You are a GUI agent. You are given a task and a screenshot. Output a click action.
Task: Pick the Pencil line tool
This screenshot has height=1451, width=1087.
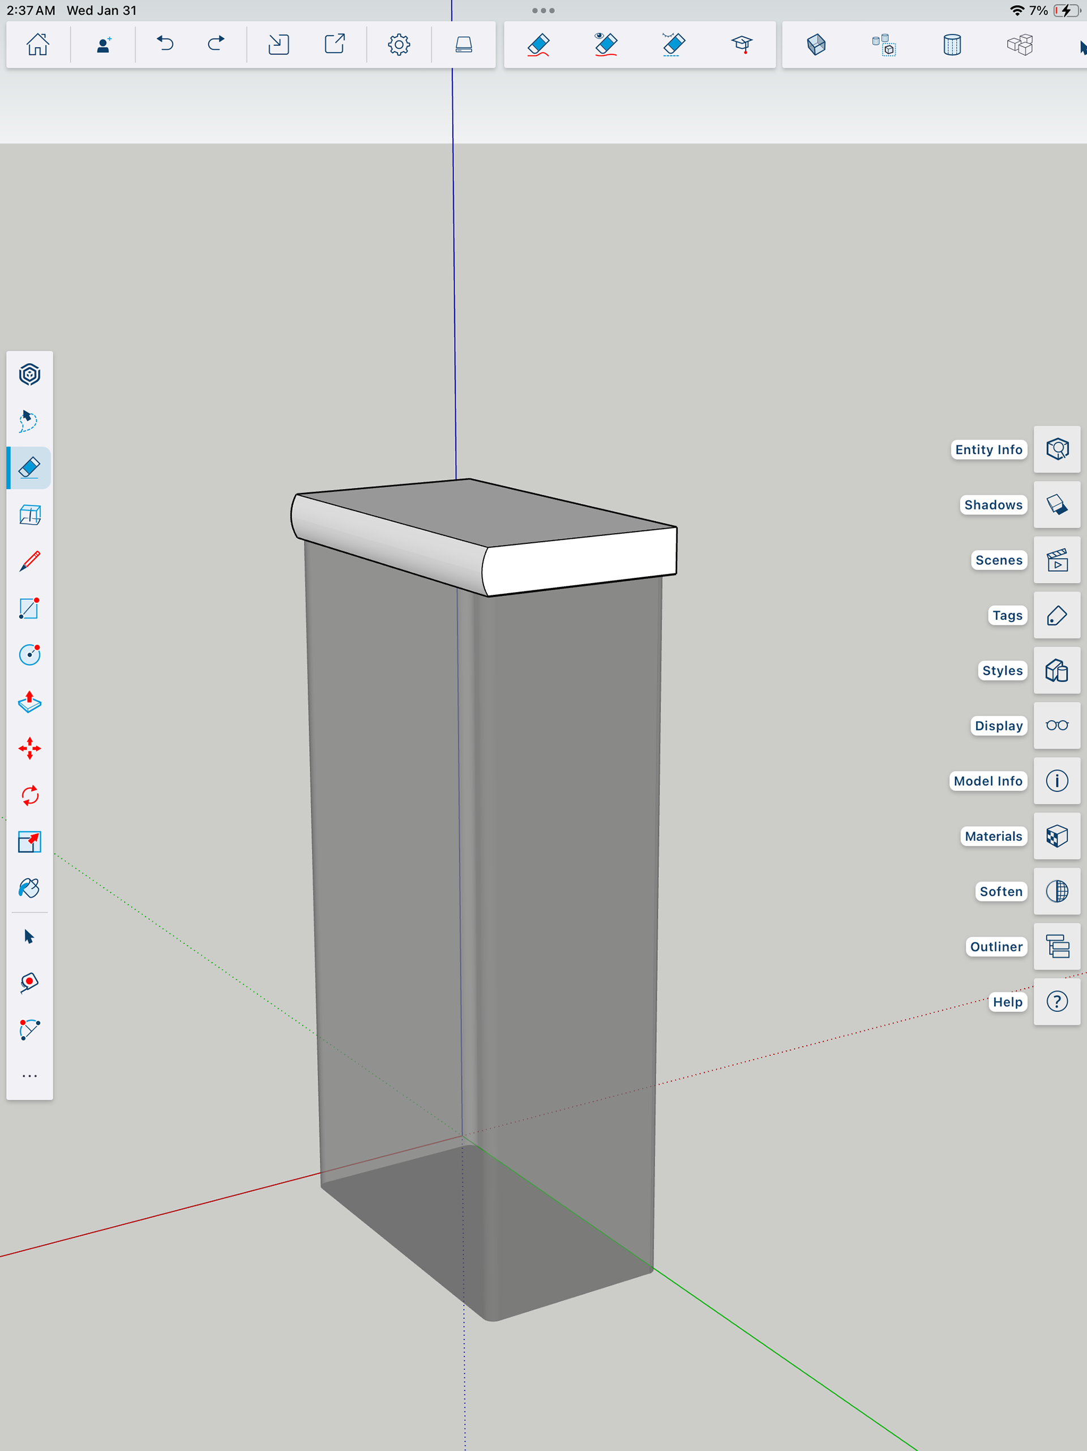(x=29, y=561)
